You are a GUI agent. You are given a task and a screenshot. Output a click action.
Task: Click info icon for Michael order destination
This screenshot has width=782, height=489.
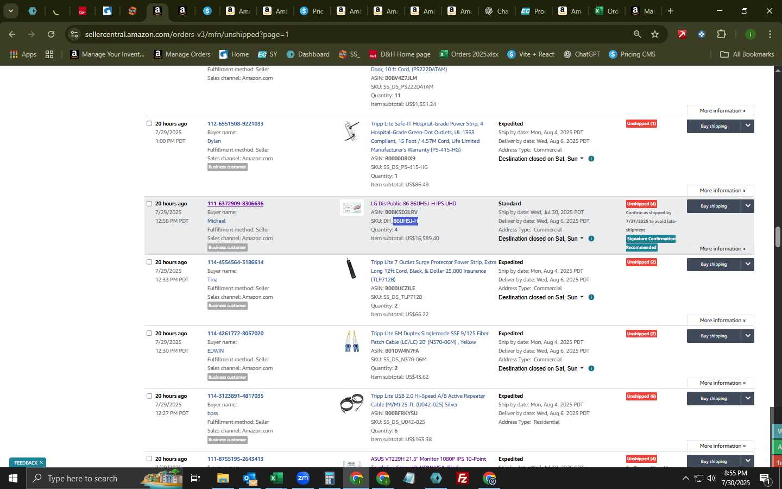591,239
